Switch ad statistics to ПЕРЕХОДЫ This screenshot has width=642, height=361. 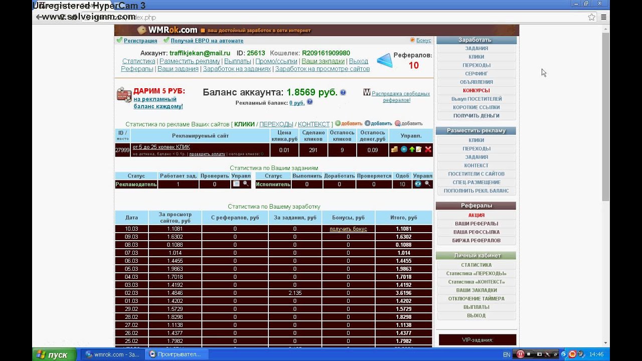pos(276,124)
